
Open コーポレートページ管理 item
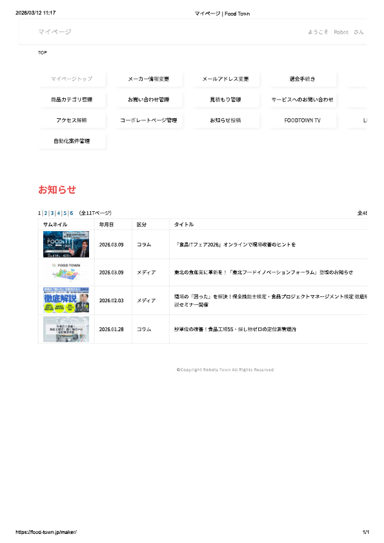(148, 121)
